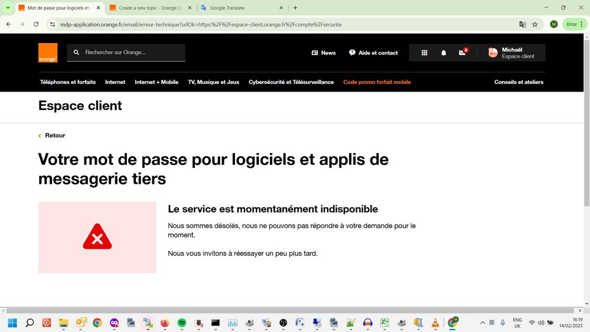Image resolution: width=590 pixels, height=332 pixels.
Task: Open Internet + Mobile menu
Action: click(x=157, y=82)
